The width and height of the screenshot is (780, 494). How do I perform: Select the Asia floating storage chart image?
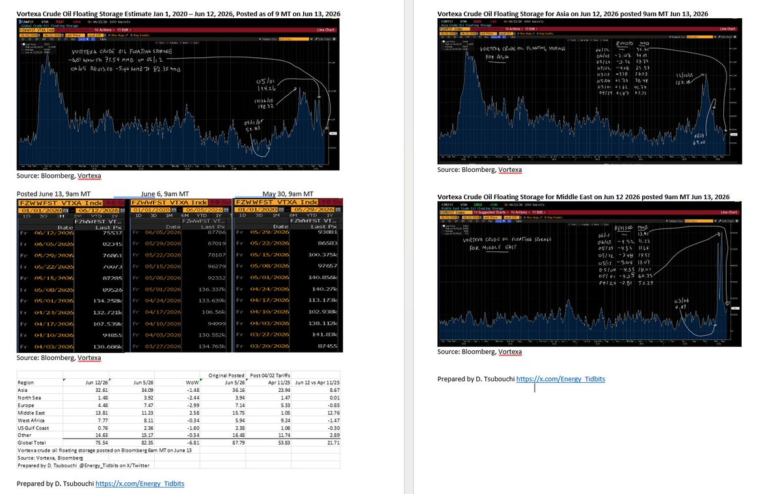(589, 92)
